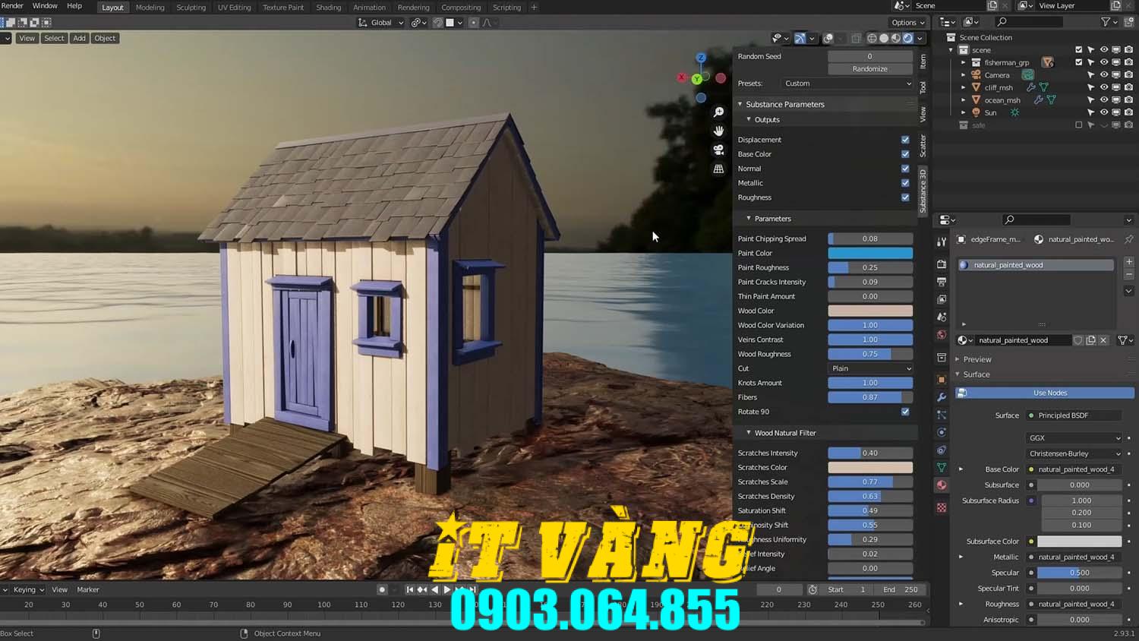Uncheck the Displacement output checkbox
The image size is (1139, 641).
pos(904,140)
